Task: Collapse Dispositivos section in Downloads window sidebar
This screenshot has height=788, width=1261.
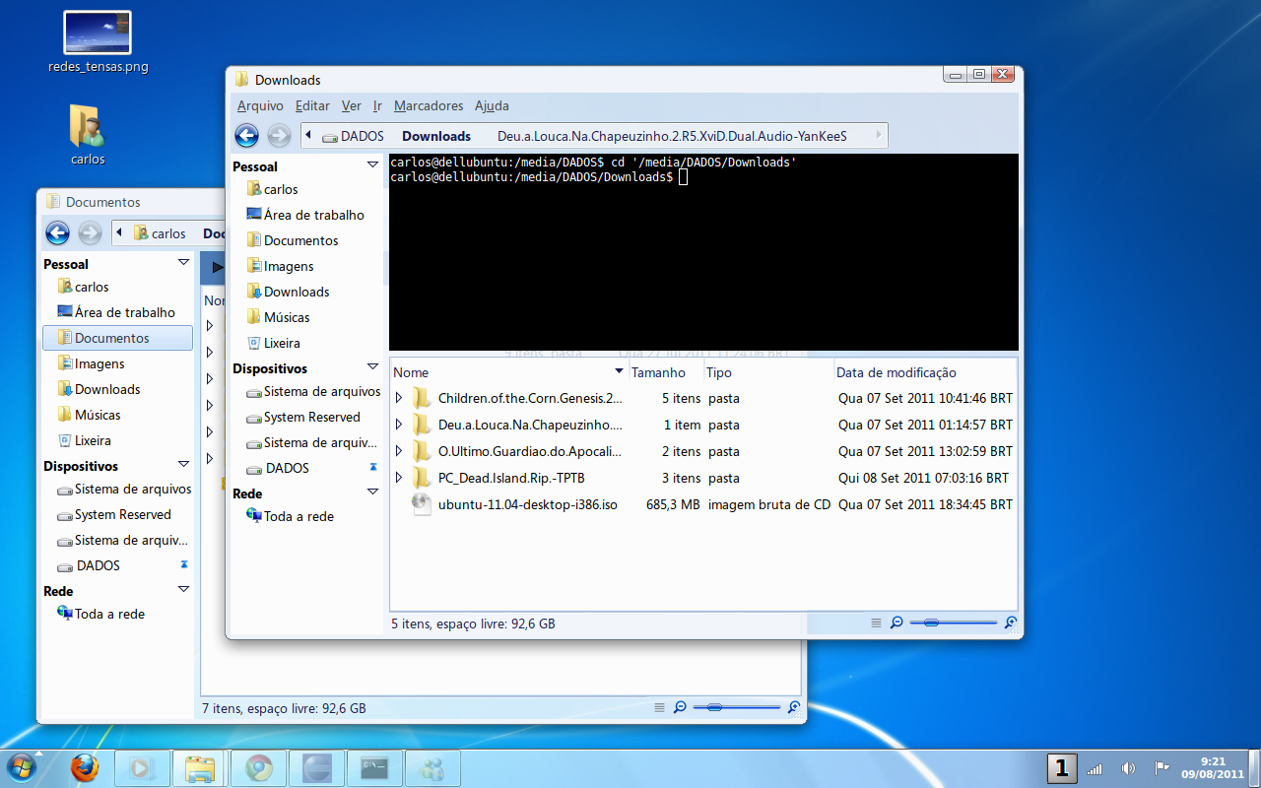Action: pos(372,367)
